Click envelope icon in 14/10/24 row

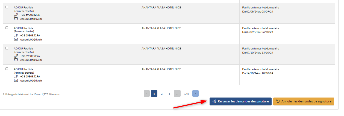[16, 80]
